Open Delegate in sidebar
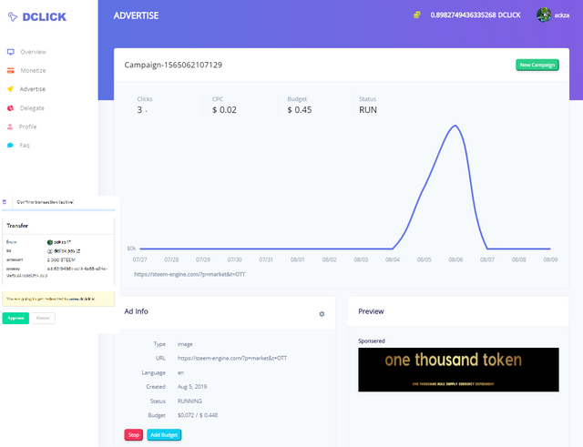This screenshot has height=447, width=583. pyautogui.click(x=32, y=108)
